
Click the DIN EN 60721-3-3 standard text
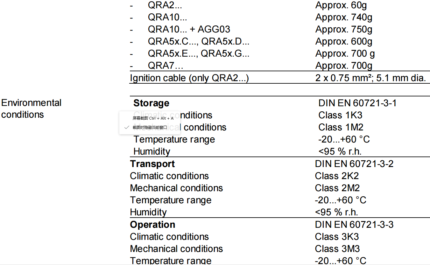pos(354,225)
